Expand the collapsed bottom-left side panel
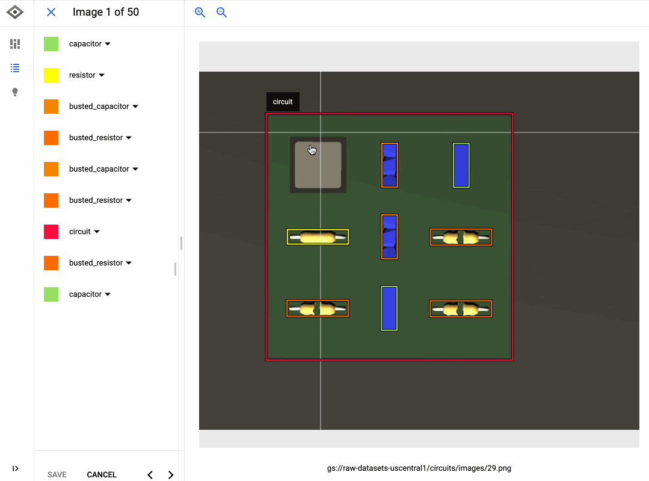Image resolution: width=649 pixels, height=481 pixels. click(15, 468)
